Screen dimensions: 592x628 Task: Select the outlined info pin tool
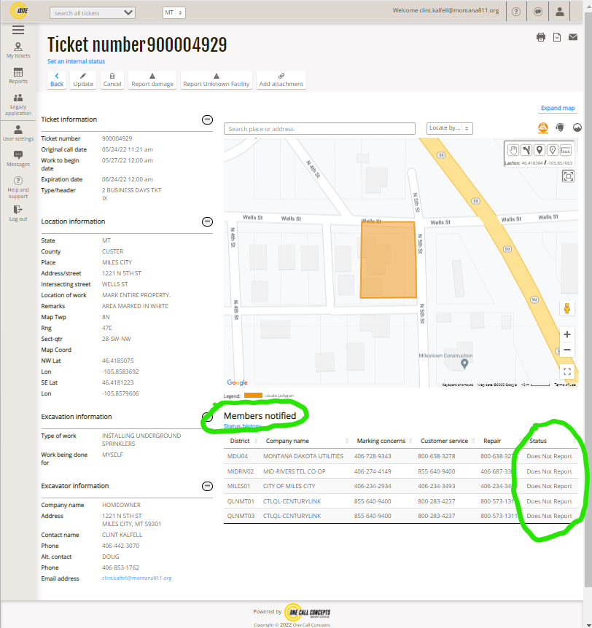click(553, 150)
